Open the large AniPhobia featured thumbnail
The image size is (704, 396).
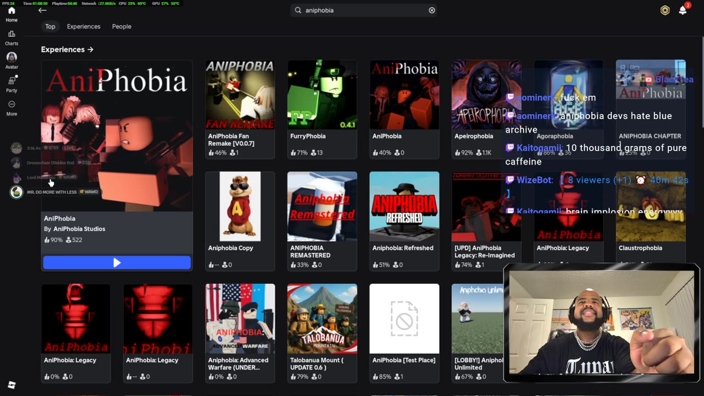[x=117, y=135]
